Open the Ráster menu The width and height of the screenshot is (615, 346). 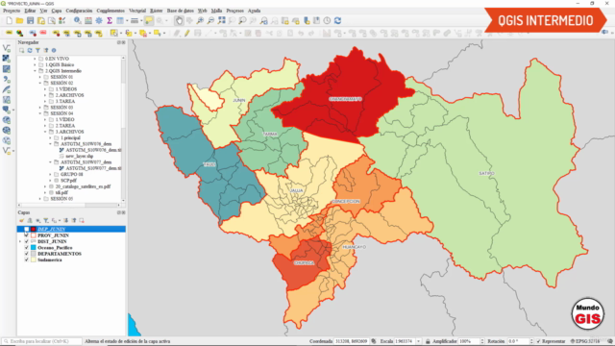(x=156, y=11)
